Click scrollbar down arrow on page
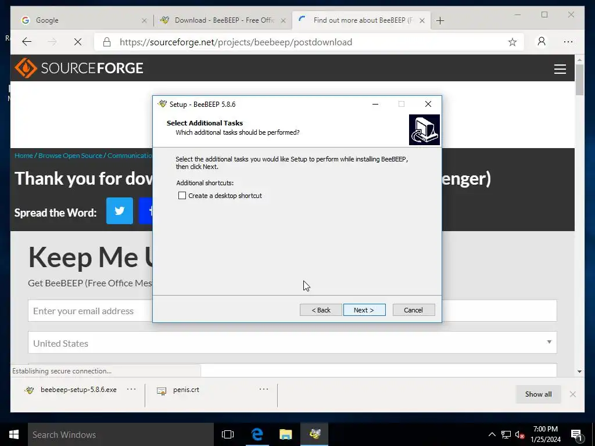The image size is (595, 446). click(579, 372)
